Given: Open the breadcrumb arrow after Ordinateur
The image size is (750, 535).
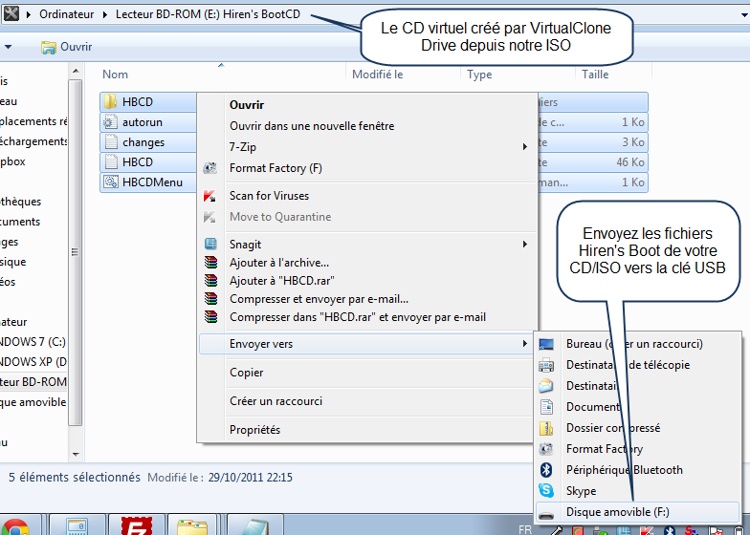Looking at the screenshot, I should pyautogui.click(x=105, y=14).
